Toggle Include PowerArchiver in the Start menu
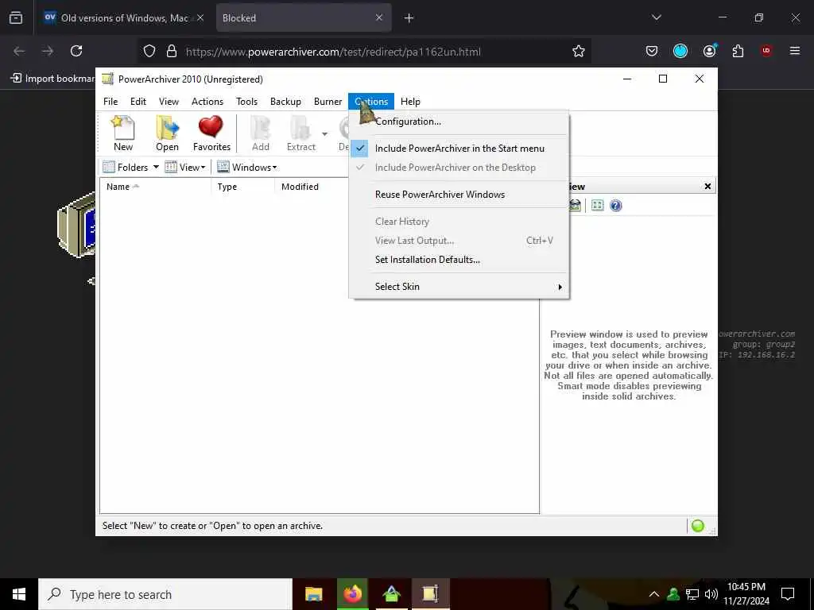Screen dimensions: 814x610 (459, 149)
